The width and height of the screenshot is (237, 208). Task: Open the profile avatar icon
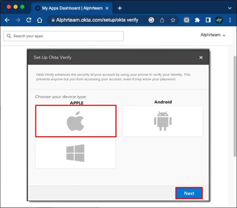(x=219, y=20)
